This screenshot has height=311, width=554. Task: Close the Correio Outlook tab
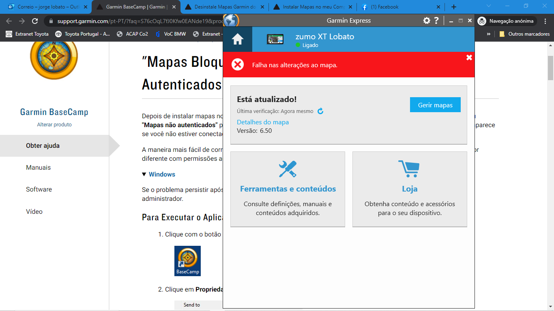85,7
